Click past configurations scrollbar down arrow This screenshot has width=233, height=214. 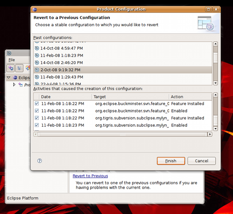[216, 83]
